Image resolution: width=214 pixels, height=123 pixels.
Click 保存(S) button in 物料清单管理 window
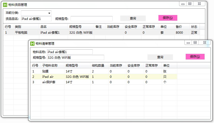coord(195,57)
